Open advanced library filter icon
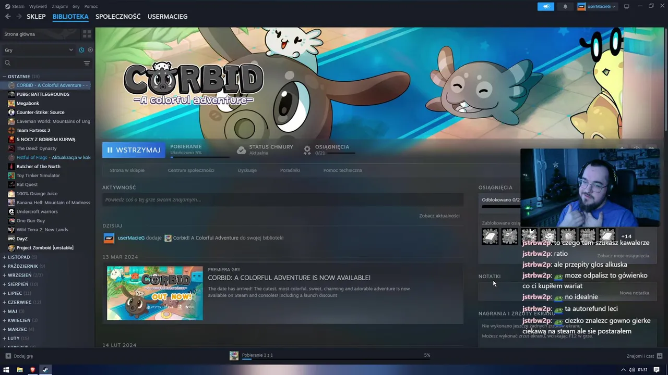 point(87,63)
